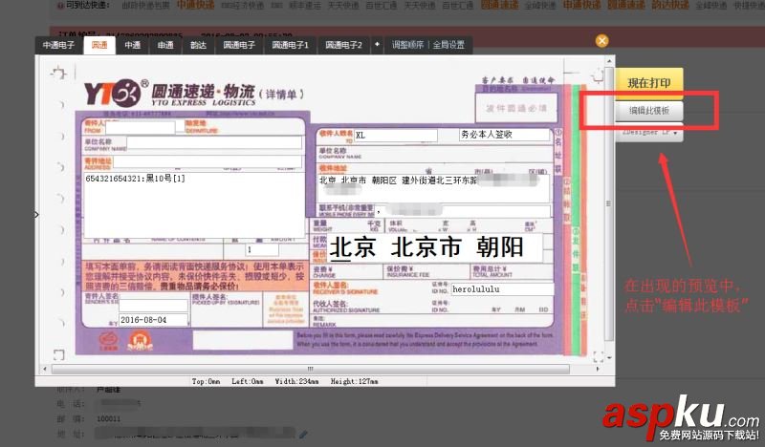The width and height of the screenshot is (765, 447).
Task: Open 调整顺序 to reorder templates
Action: coord(408,45)
